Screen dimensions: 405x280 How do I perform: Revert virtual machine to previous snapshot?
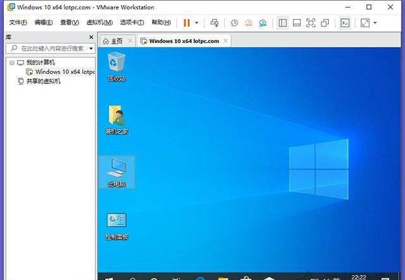pyautogui.click(x=249, y=23)
